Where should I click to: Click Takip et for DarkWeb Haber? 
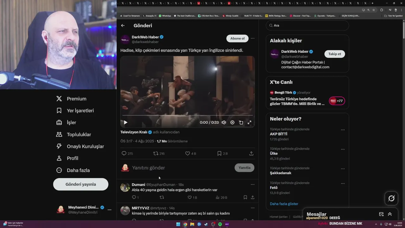pos(334,54)
